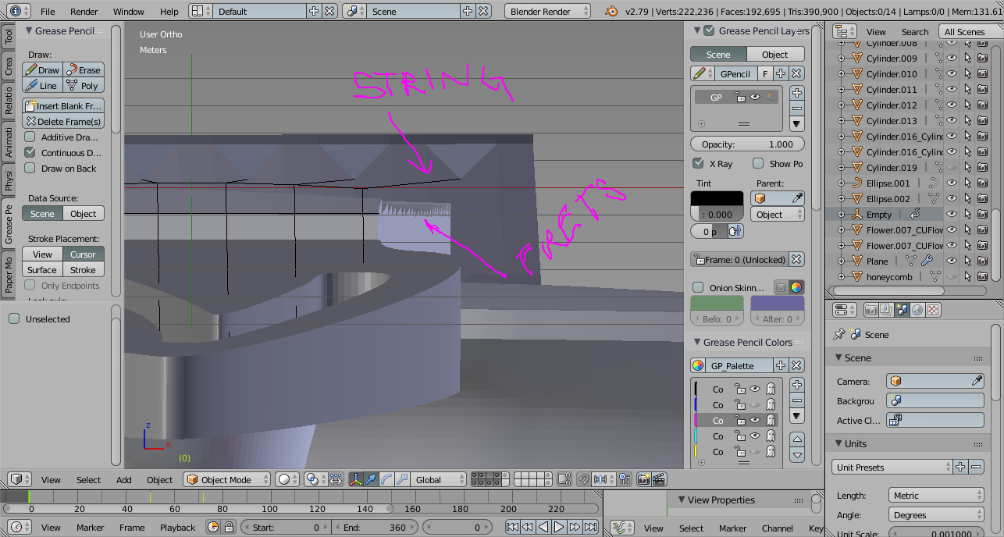Viewport: 1004px width, 537px height.
Task: Open the Texture properties tab
Action: tap(933, 310)
